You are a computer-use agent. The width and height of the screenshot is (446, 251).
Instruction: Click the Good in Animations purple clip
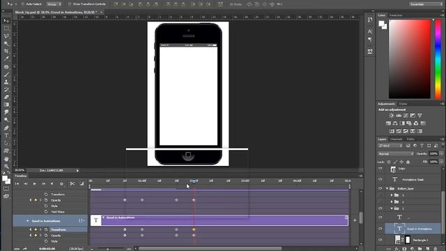(220, 220)
